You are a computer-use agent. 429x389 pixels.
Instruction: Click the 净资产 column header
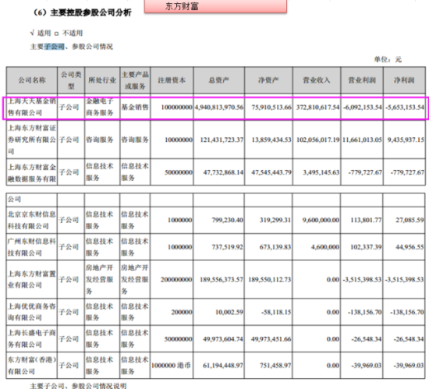pyautogui.click(x=268, y=80)
